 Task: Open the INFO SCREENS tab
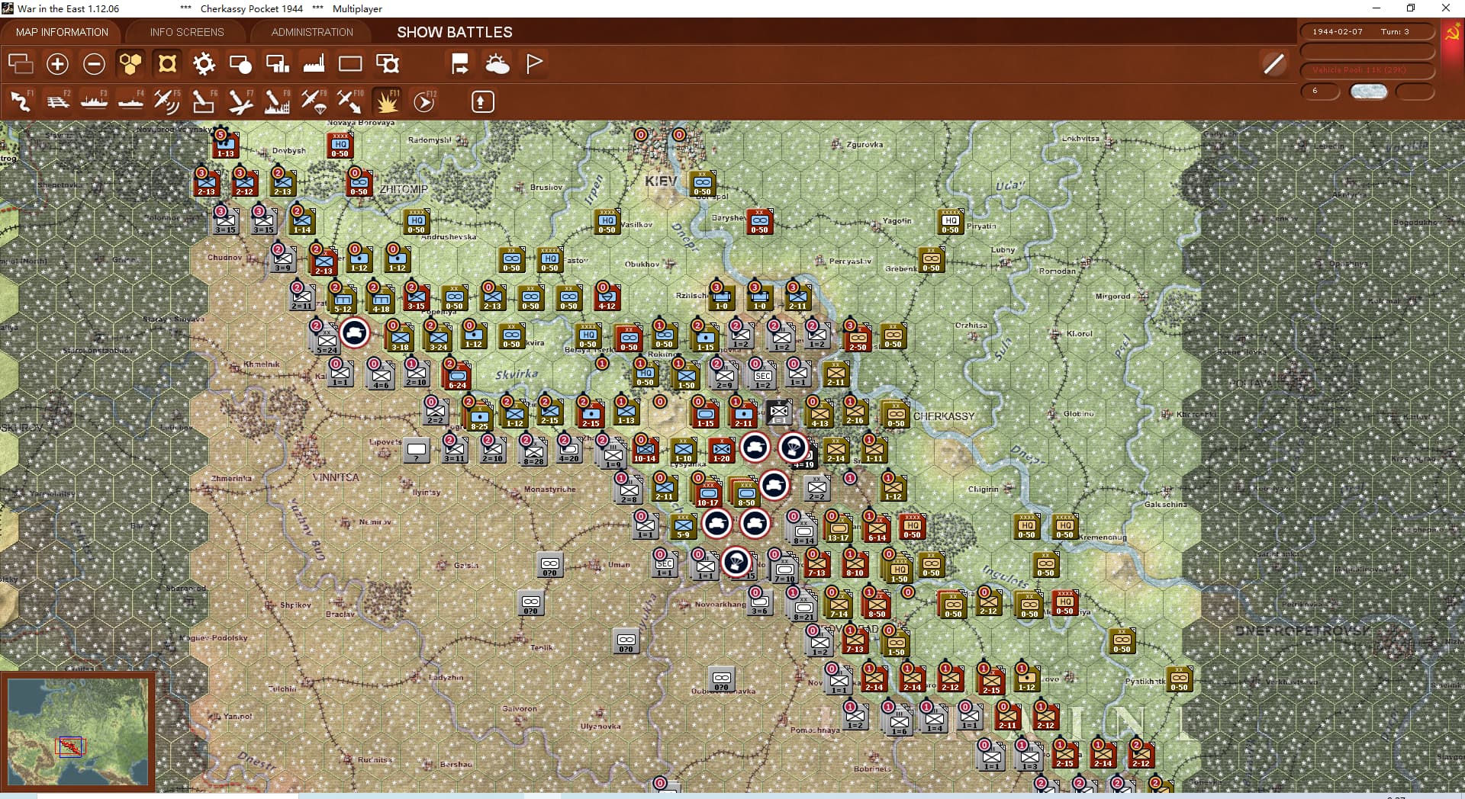click(187, 32)
